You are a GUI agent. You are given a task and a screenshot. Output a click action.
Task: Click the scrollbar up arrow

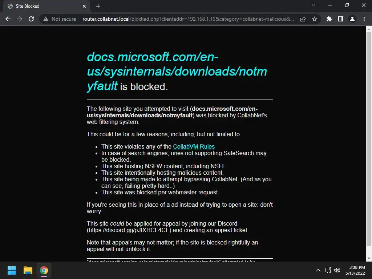tap(369, 29)
